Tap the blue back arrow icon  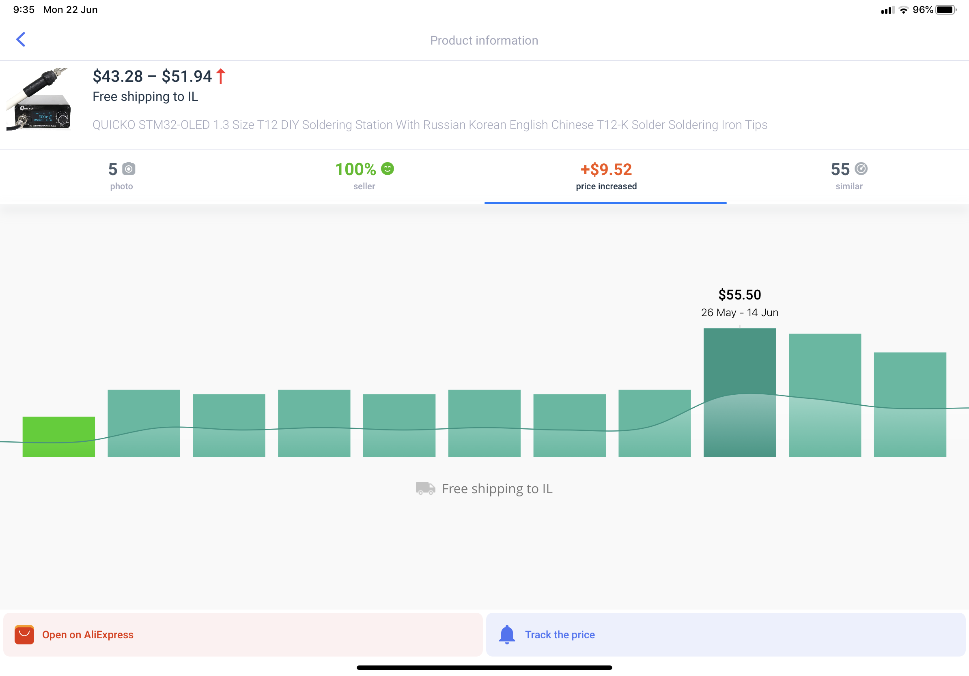[x=21, y=40]
